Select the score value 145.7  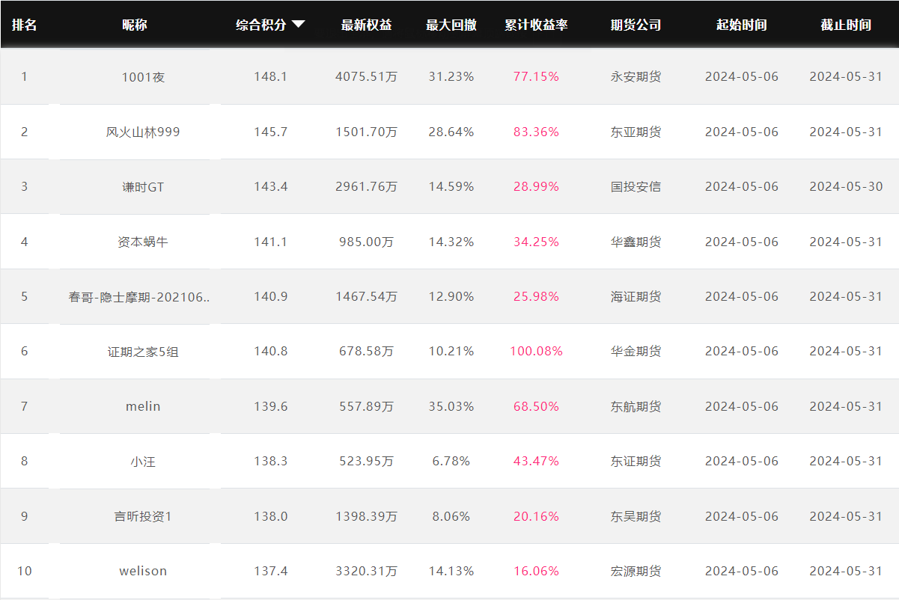pyautogui.click(x=270, y=132)
